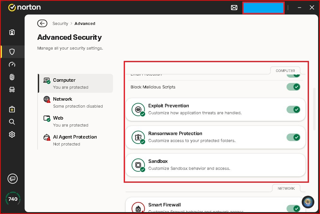Open the first-aid kit sidebar icon
The width and height of the screenshot is (320, 214).
(x=12, y=109)
